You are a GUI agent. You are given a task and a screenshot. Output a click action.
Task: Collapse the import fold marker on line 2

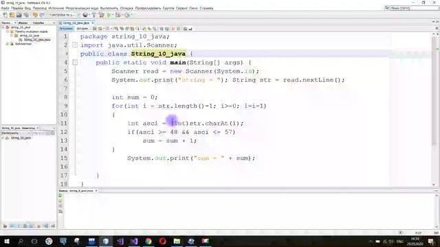pos(75,45)
